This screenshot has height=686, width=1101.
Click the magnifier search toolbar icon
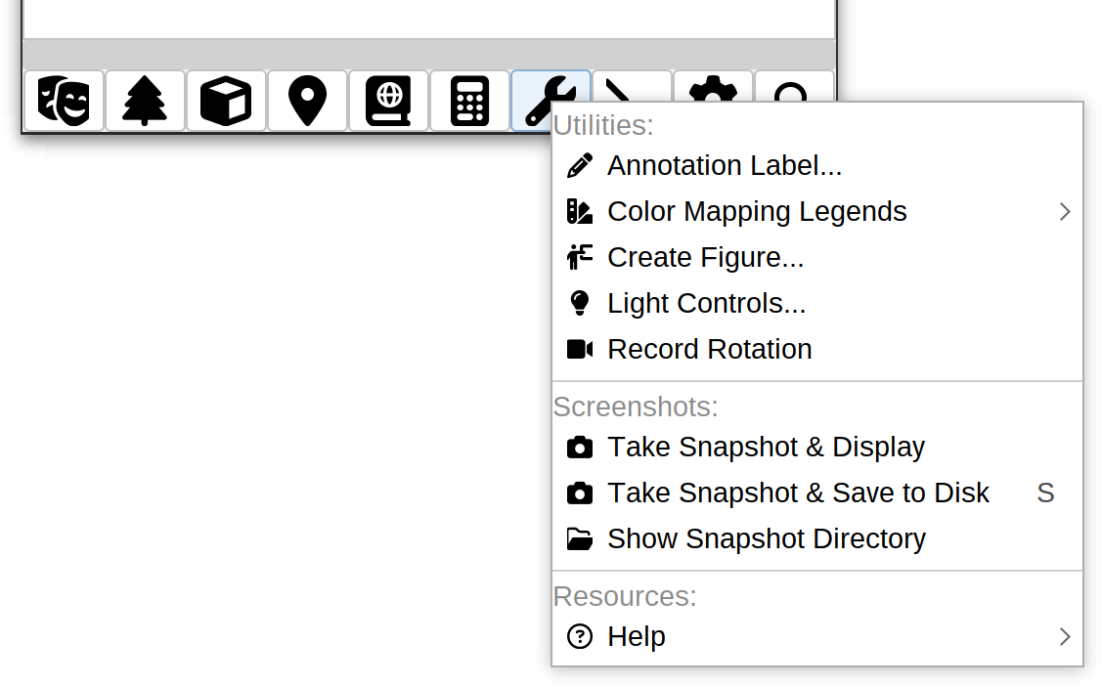pyautogui.click(x=794, y=86)
